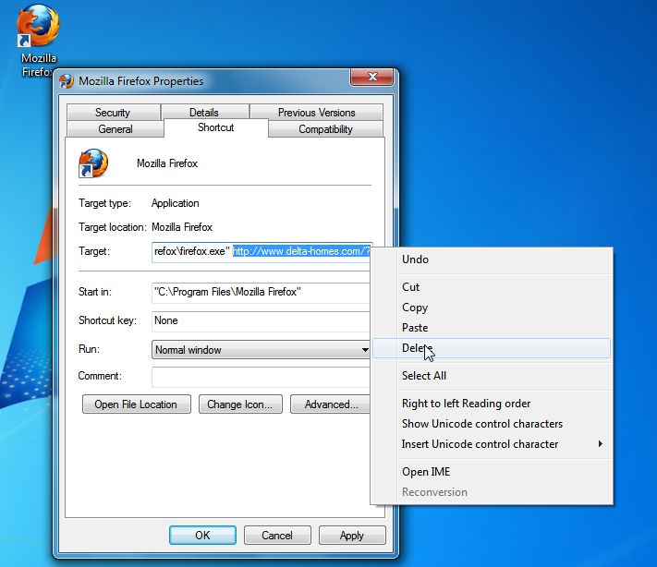Click the Target location value 'Mozilla Firefox'
657x567 pixels.
[x=182, y=227]
